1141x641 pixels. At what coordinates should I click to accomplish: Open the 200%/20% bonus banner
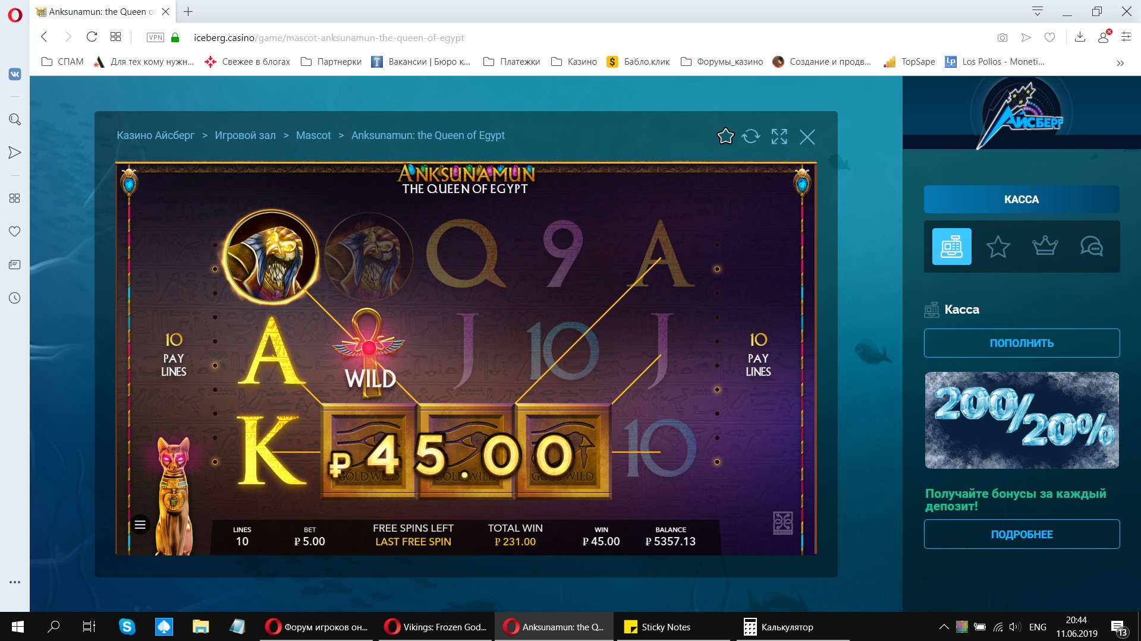point(1021,421)
